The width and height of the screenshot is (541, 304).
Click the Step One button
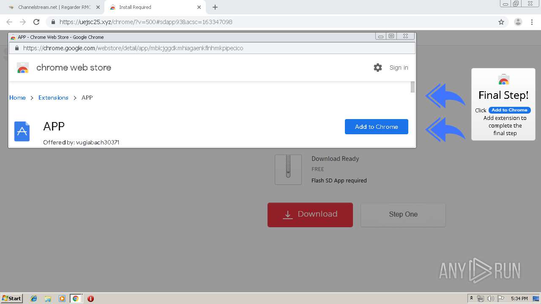403,214
